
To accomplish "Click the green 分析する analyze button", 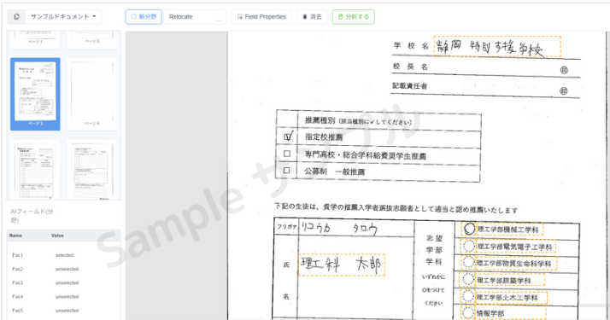I will [x=353, y=17].
